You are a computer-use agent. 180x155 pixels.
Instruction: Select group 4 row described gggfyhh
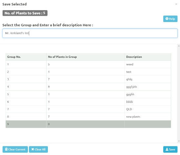88,87
